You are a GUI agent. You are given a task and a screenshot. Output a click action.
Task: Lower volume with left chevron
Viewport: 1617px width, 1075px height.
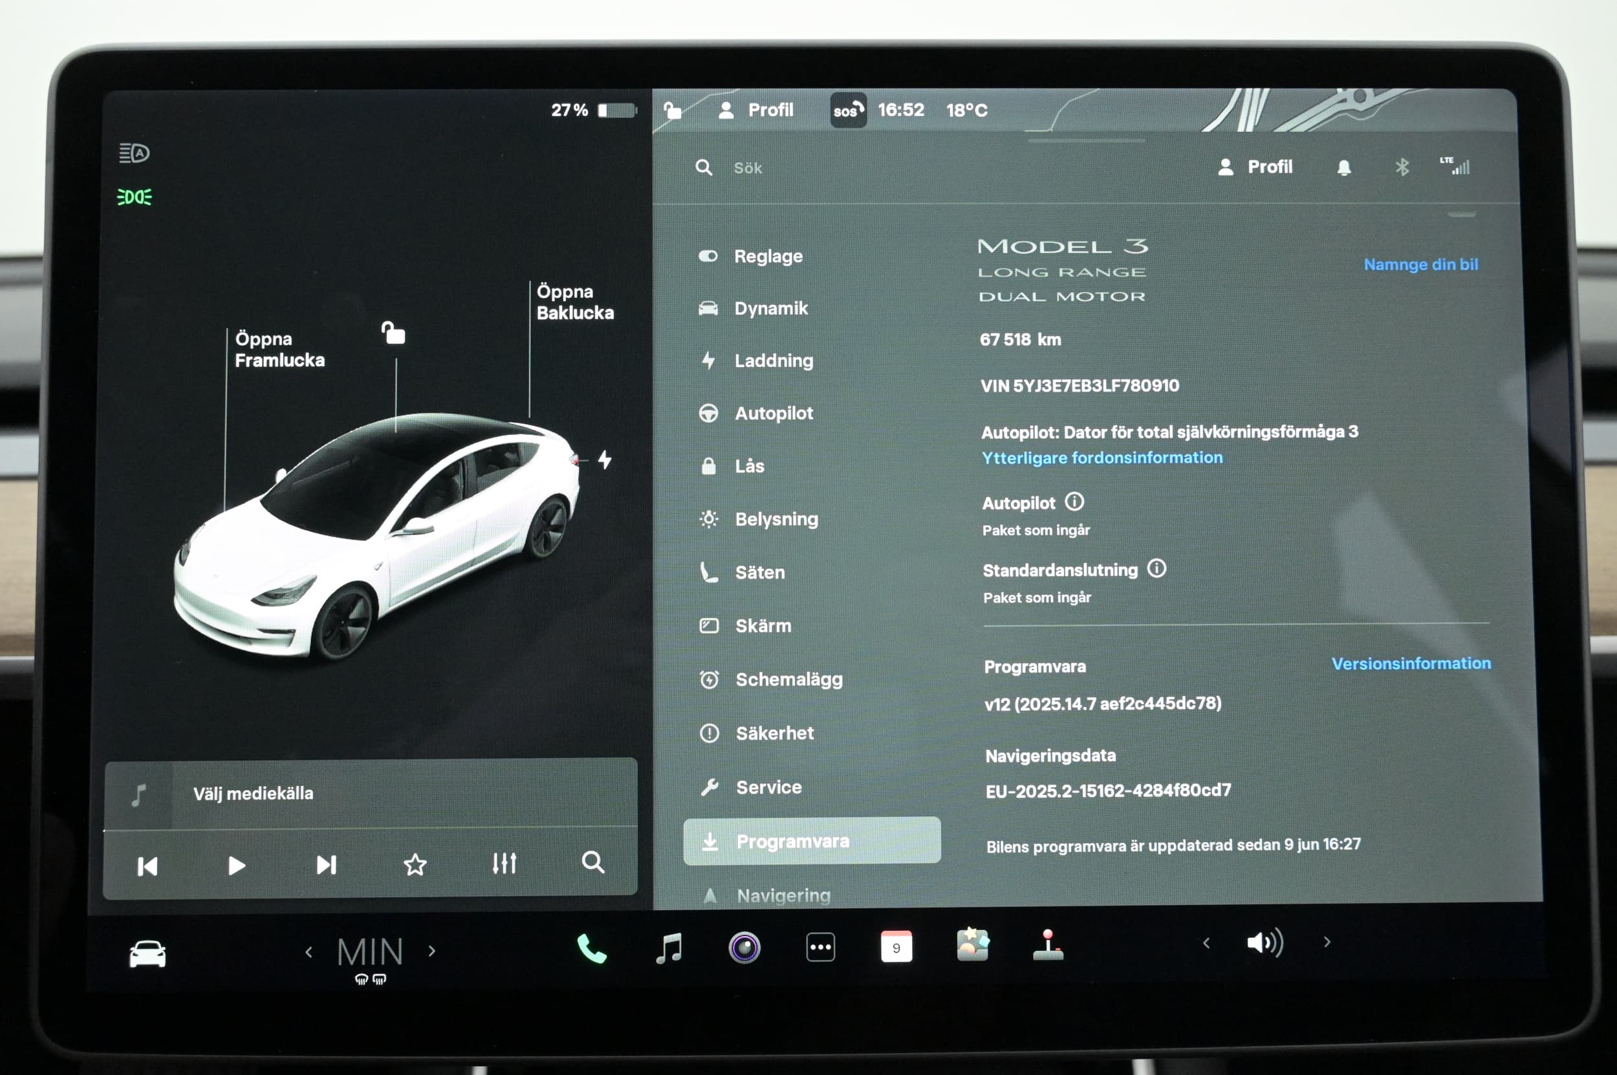point(1206,943)
